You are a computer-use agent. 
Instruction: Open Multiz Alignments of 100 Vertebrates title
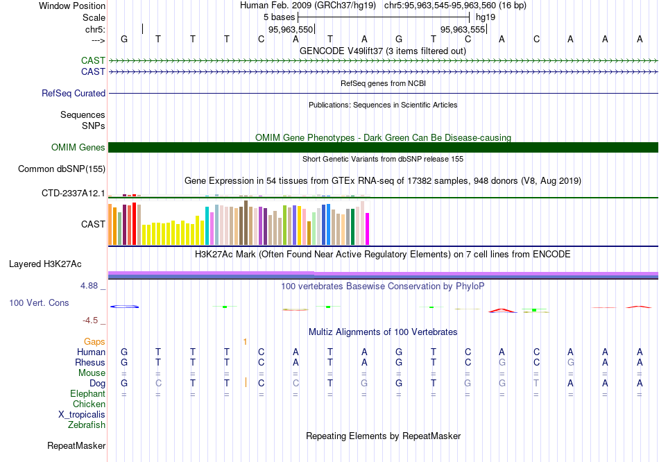tap(383, 332)
